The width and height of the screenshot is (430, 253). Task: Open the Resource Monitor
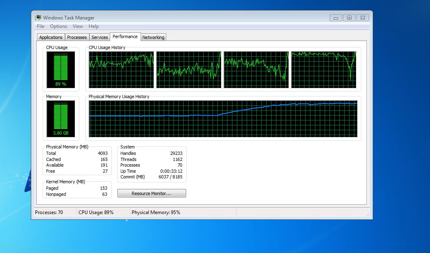click(x=152, y=193)
